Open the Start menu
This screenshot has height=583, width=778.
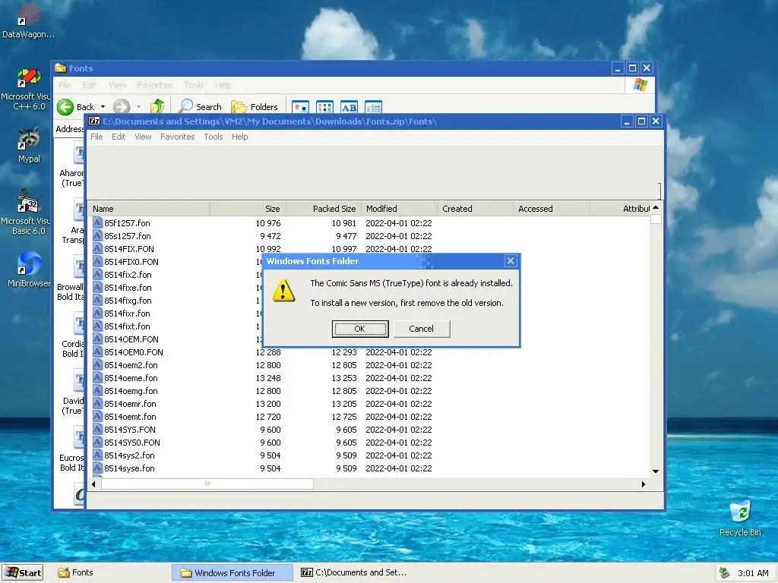(22, 572)
